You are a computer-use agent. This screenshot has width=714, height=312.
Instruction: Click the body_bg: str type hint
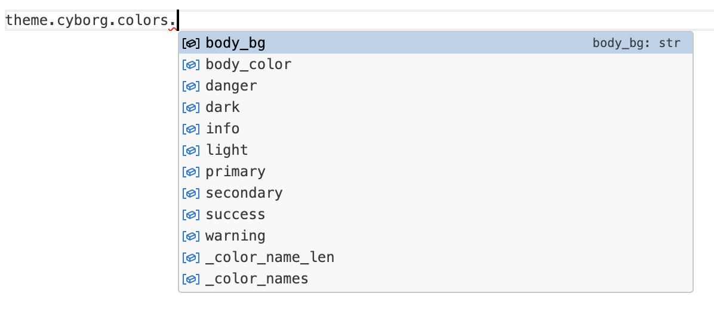[636, 43]
